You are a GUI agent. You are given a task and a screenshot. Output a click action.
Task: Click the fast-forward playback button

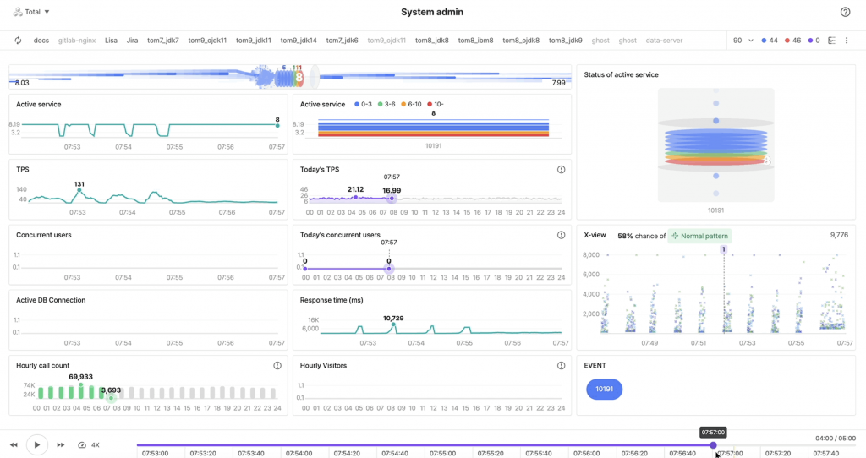[x=61, y=445]
